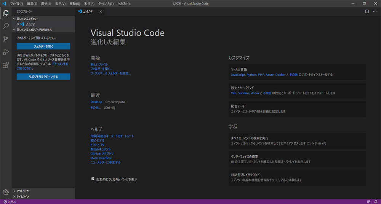Open the Run and Debug view icon

[6, 52]
